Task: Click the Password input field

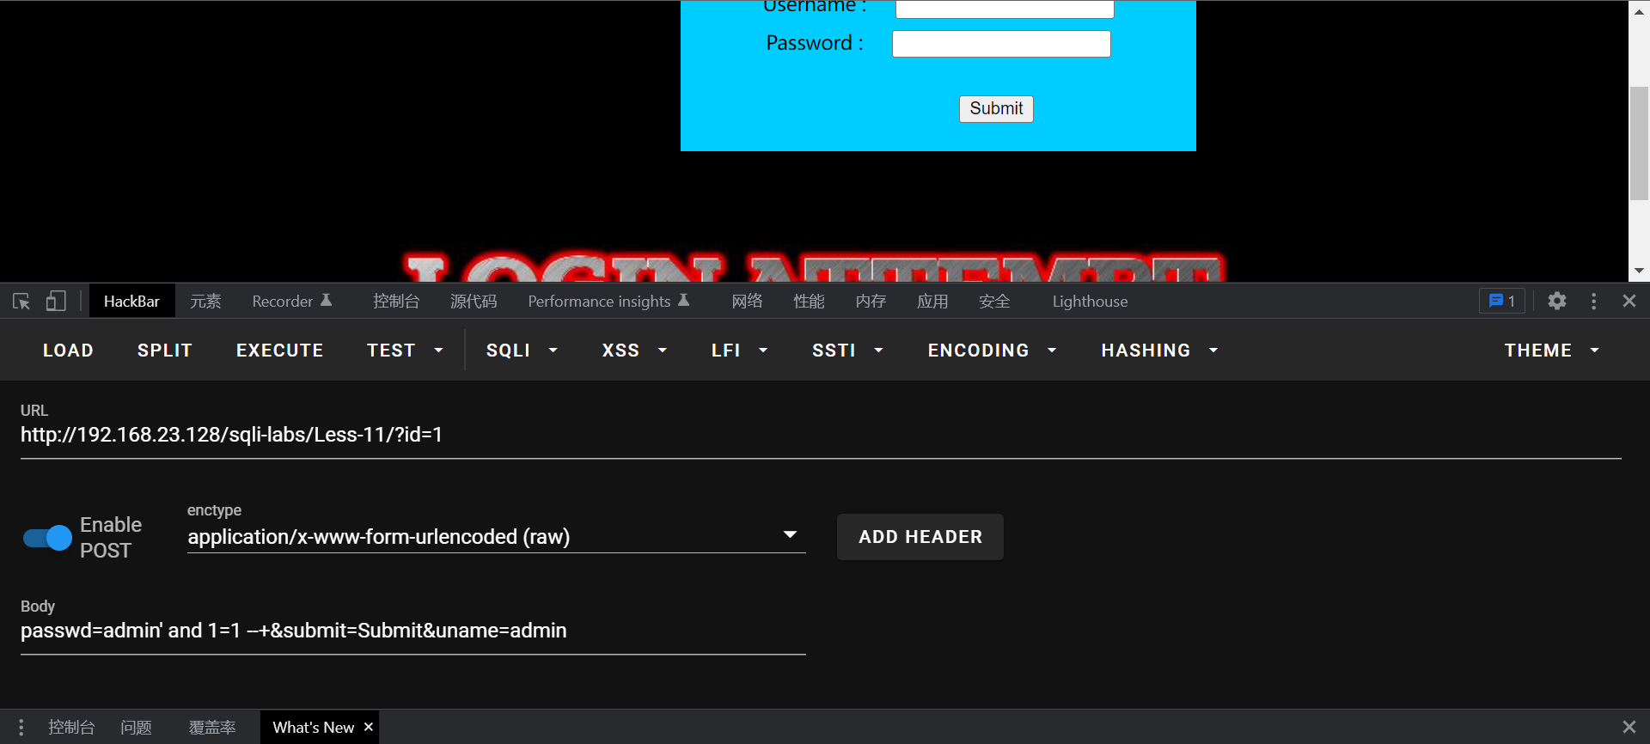Action: (1001, 44)
